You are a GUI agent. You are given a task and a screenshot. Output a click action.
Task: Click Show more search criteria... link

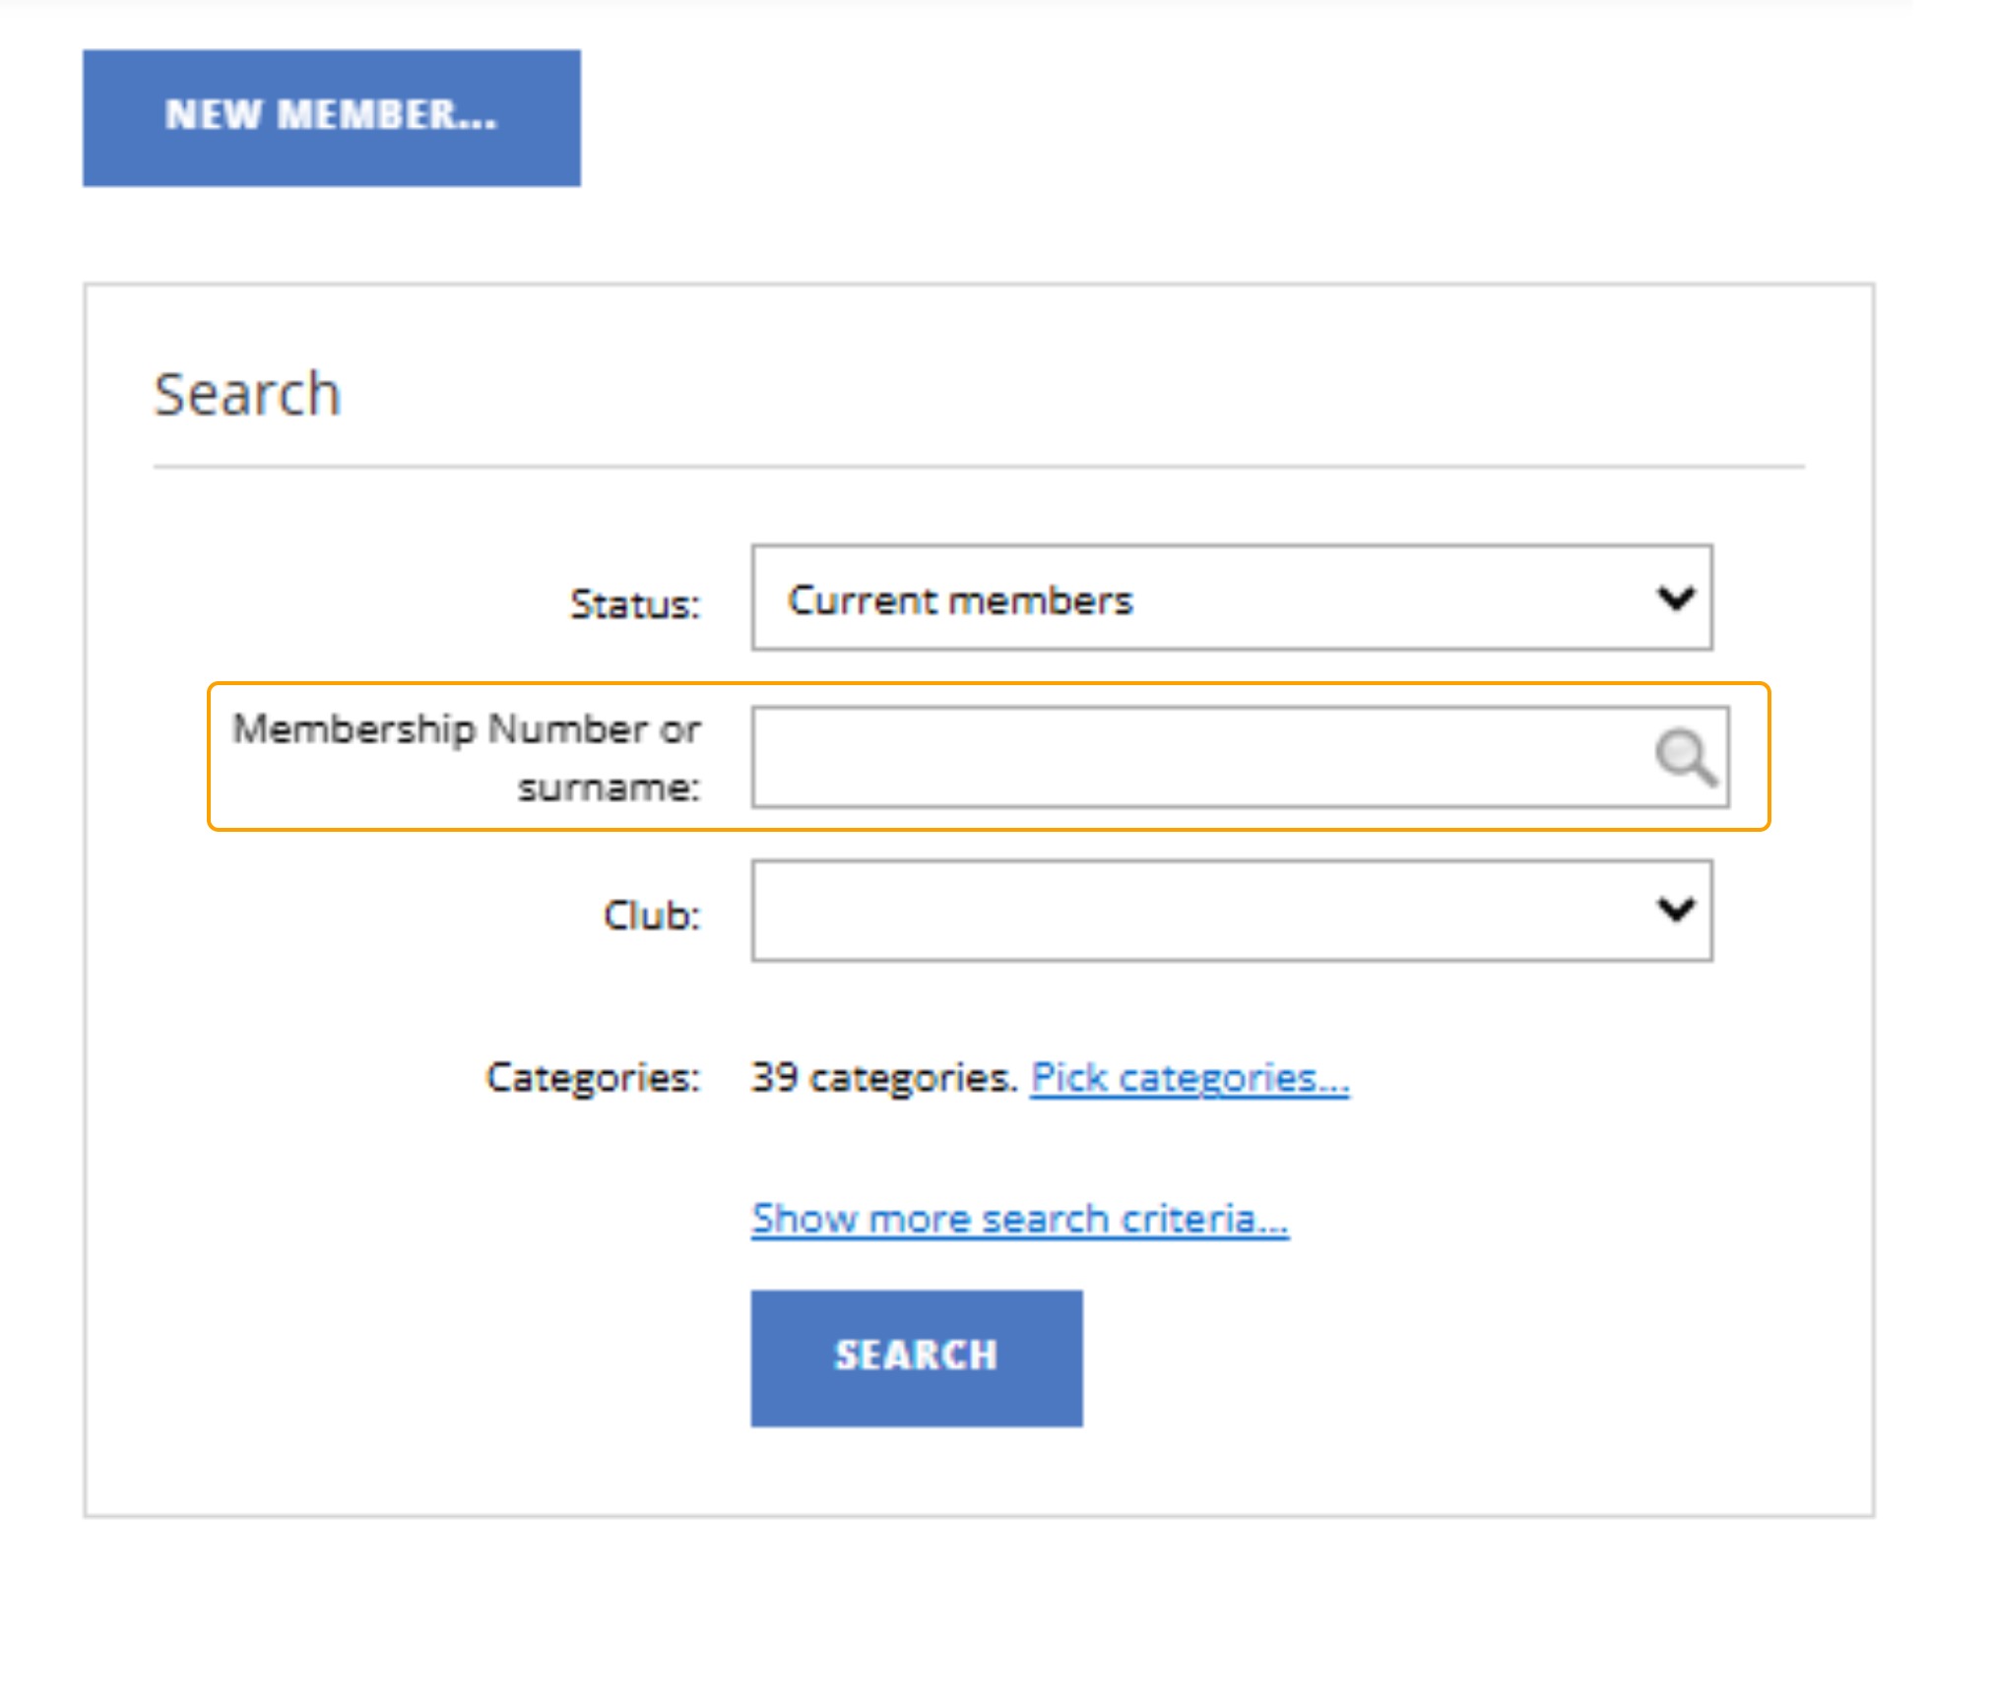pos(1019,1219)
